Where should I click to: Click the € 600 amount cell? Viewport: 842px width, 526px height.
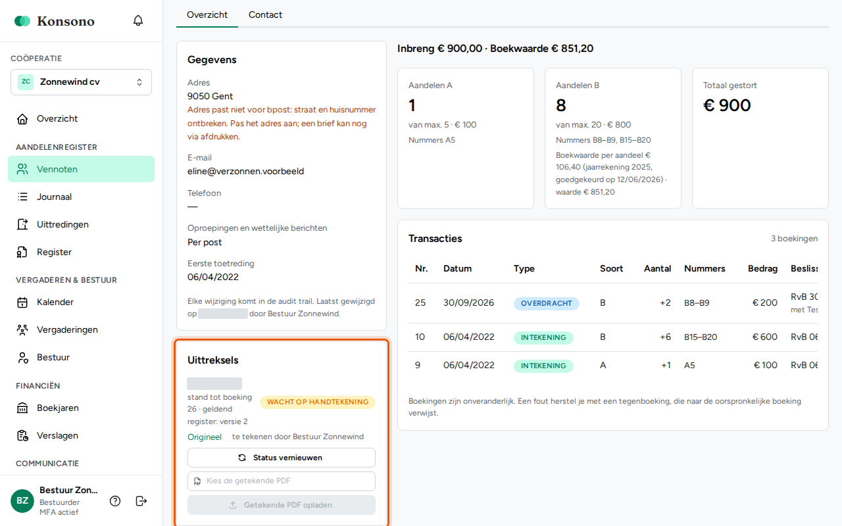click(765, 337)
